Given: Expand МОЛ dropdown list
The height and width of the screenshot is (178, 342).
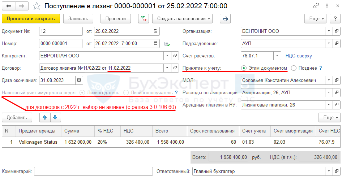Looking at the screenshot, I should coord(329,80).
